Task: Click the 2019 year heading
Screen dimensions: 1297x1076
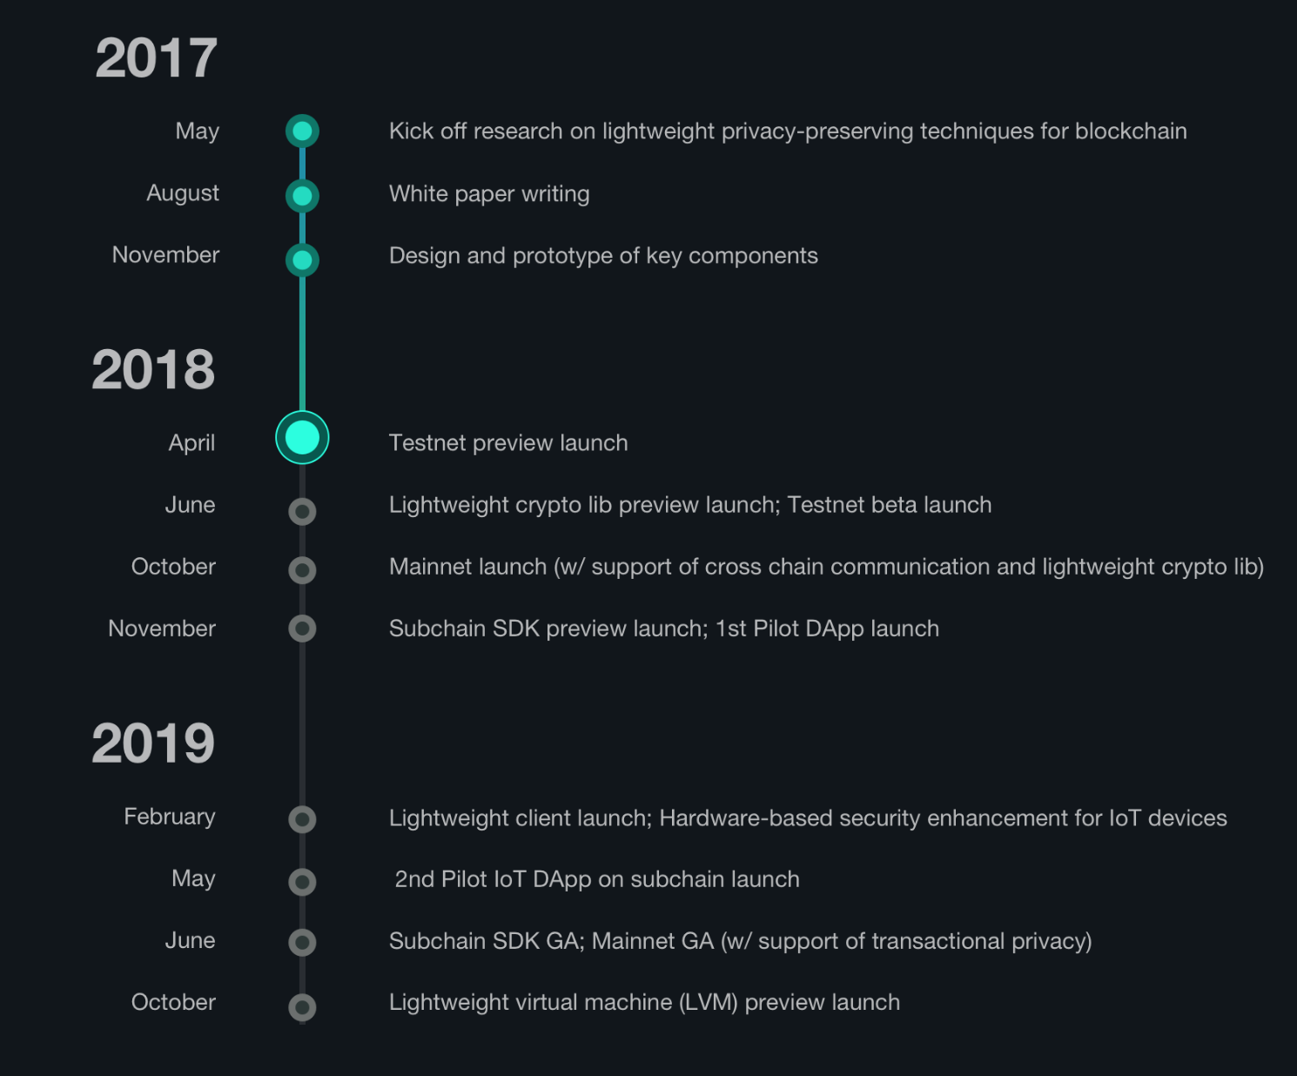Action: (x=153, y=743)
